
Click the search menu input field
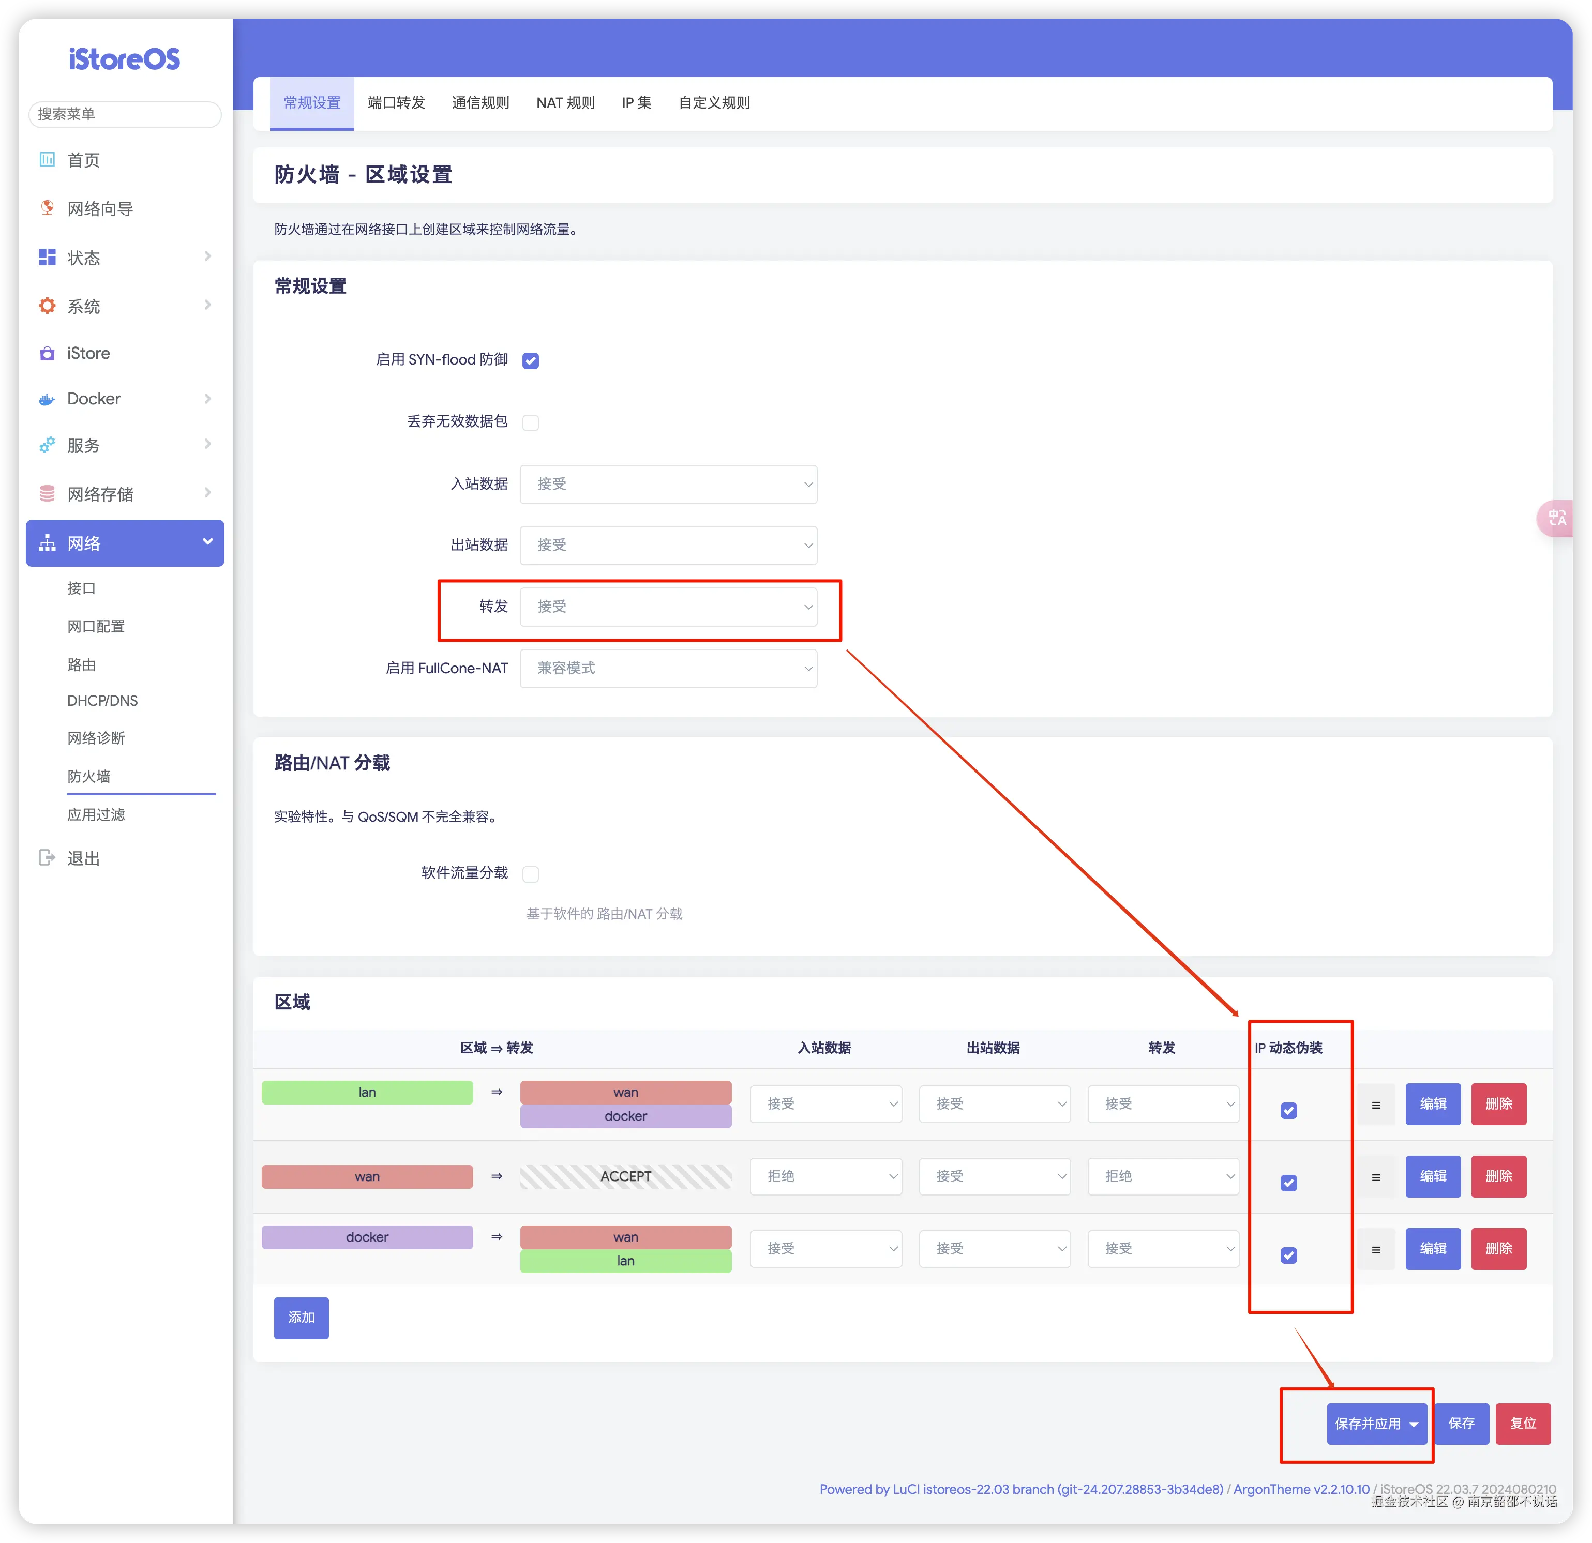(125, 114)
